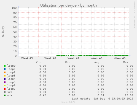Click the loop6 lime color swatch
The height and width of the screenshot is (105, 137).
tap(5, 86)
